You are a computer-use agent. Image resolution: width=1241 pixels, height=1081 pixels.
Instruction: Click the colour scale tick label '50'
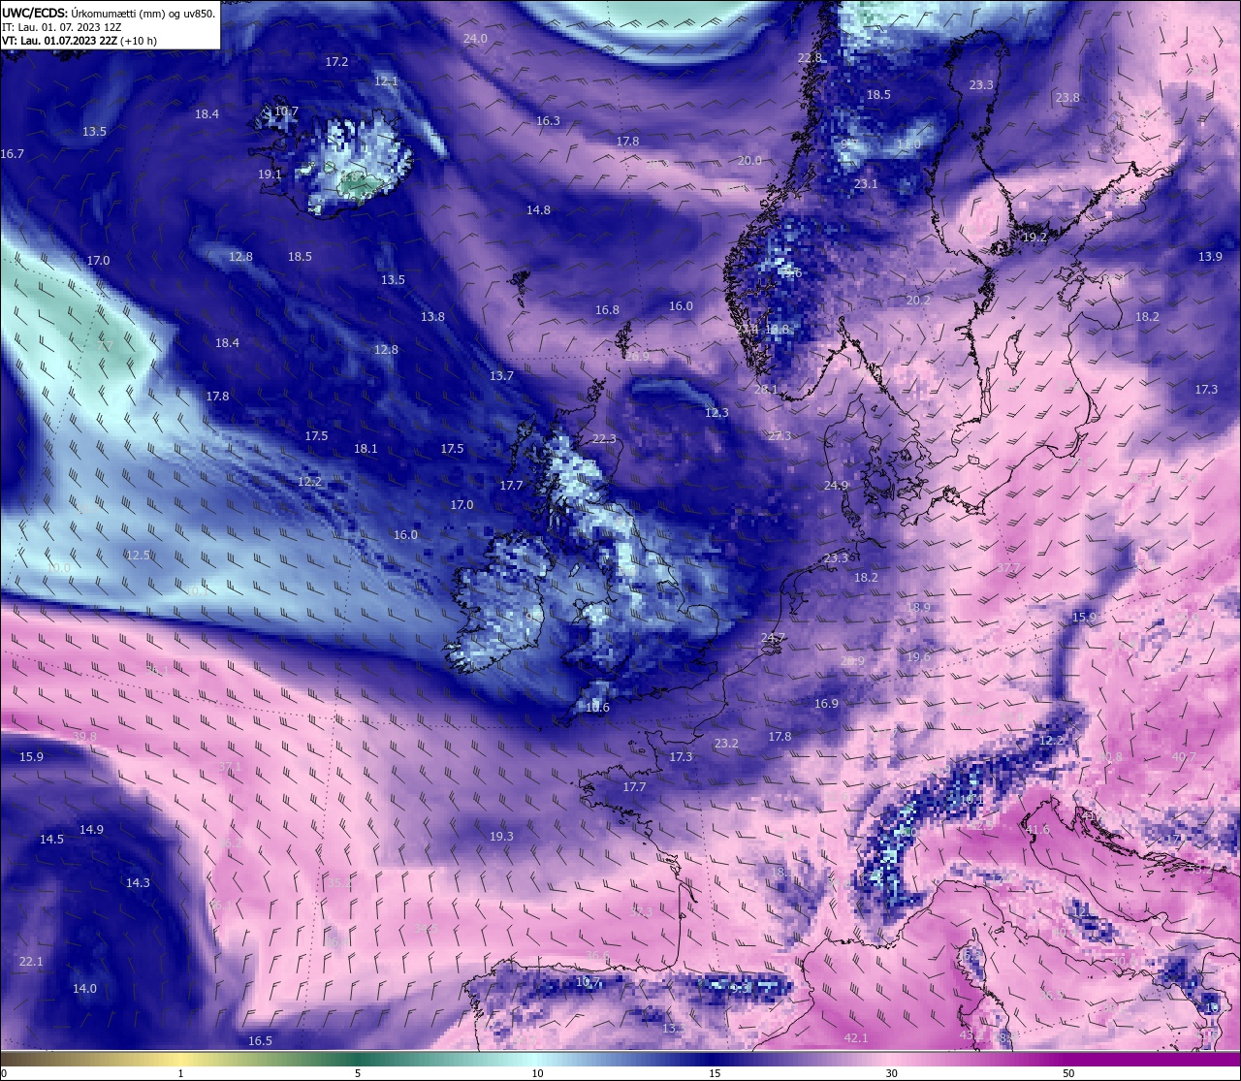pyautogui.click(x=1068, y=1073)
